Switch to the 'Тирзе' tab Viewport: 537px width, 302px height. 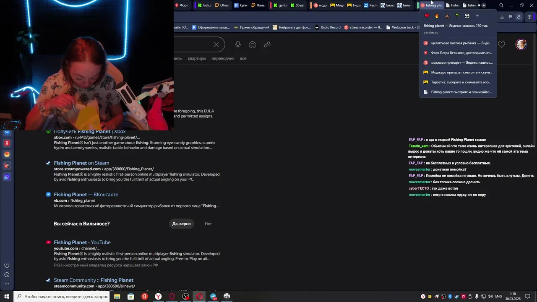[x=354, y=5]
